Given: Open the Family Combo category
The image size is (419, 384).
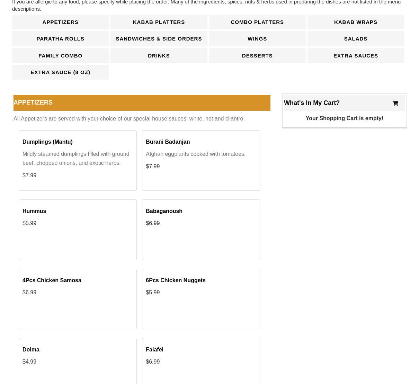Looking at the screenshot, I should coord(60,55).
